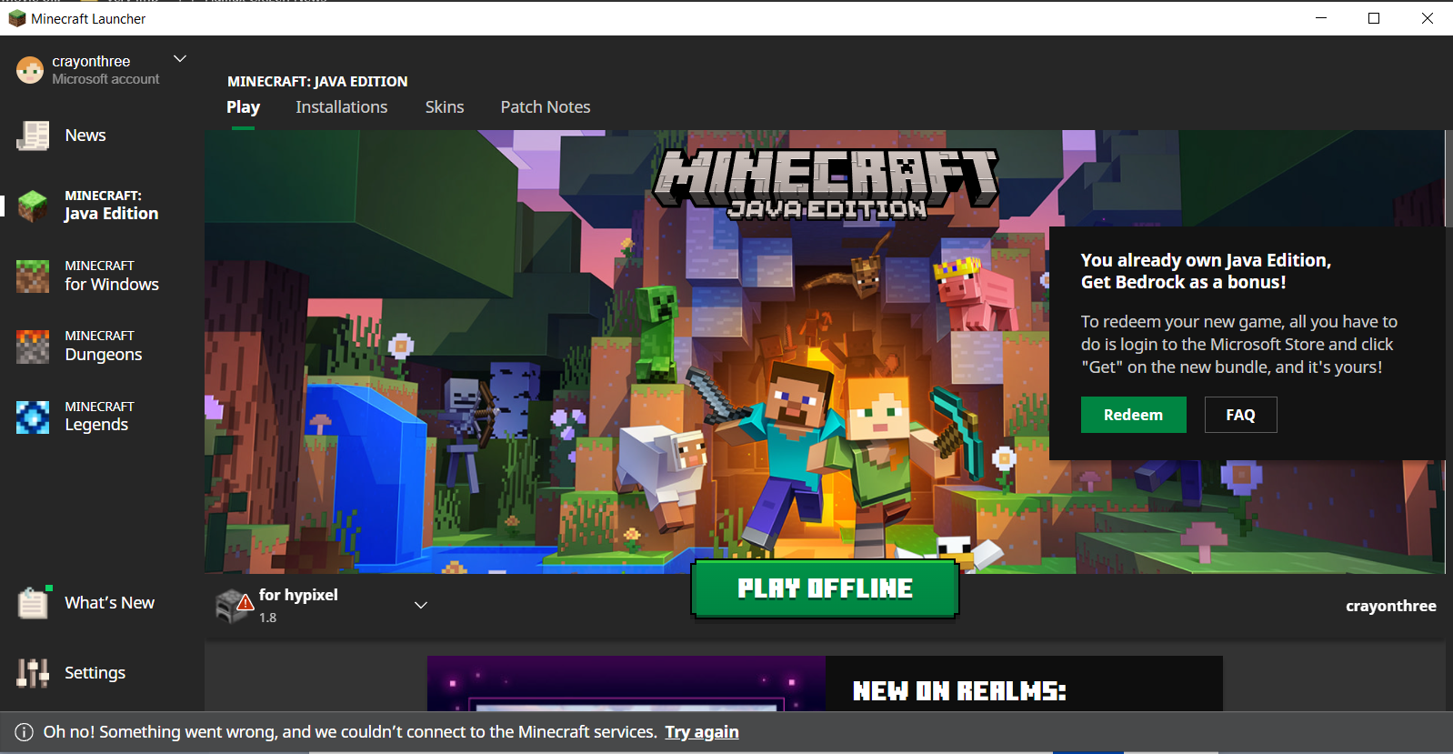Click the info icon in error bar
1453x754 pixels.
click(x=25, y=732)
